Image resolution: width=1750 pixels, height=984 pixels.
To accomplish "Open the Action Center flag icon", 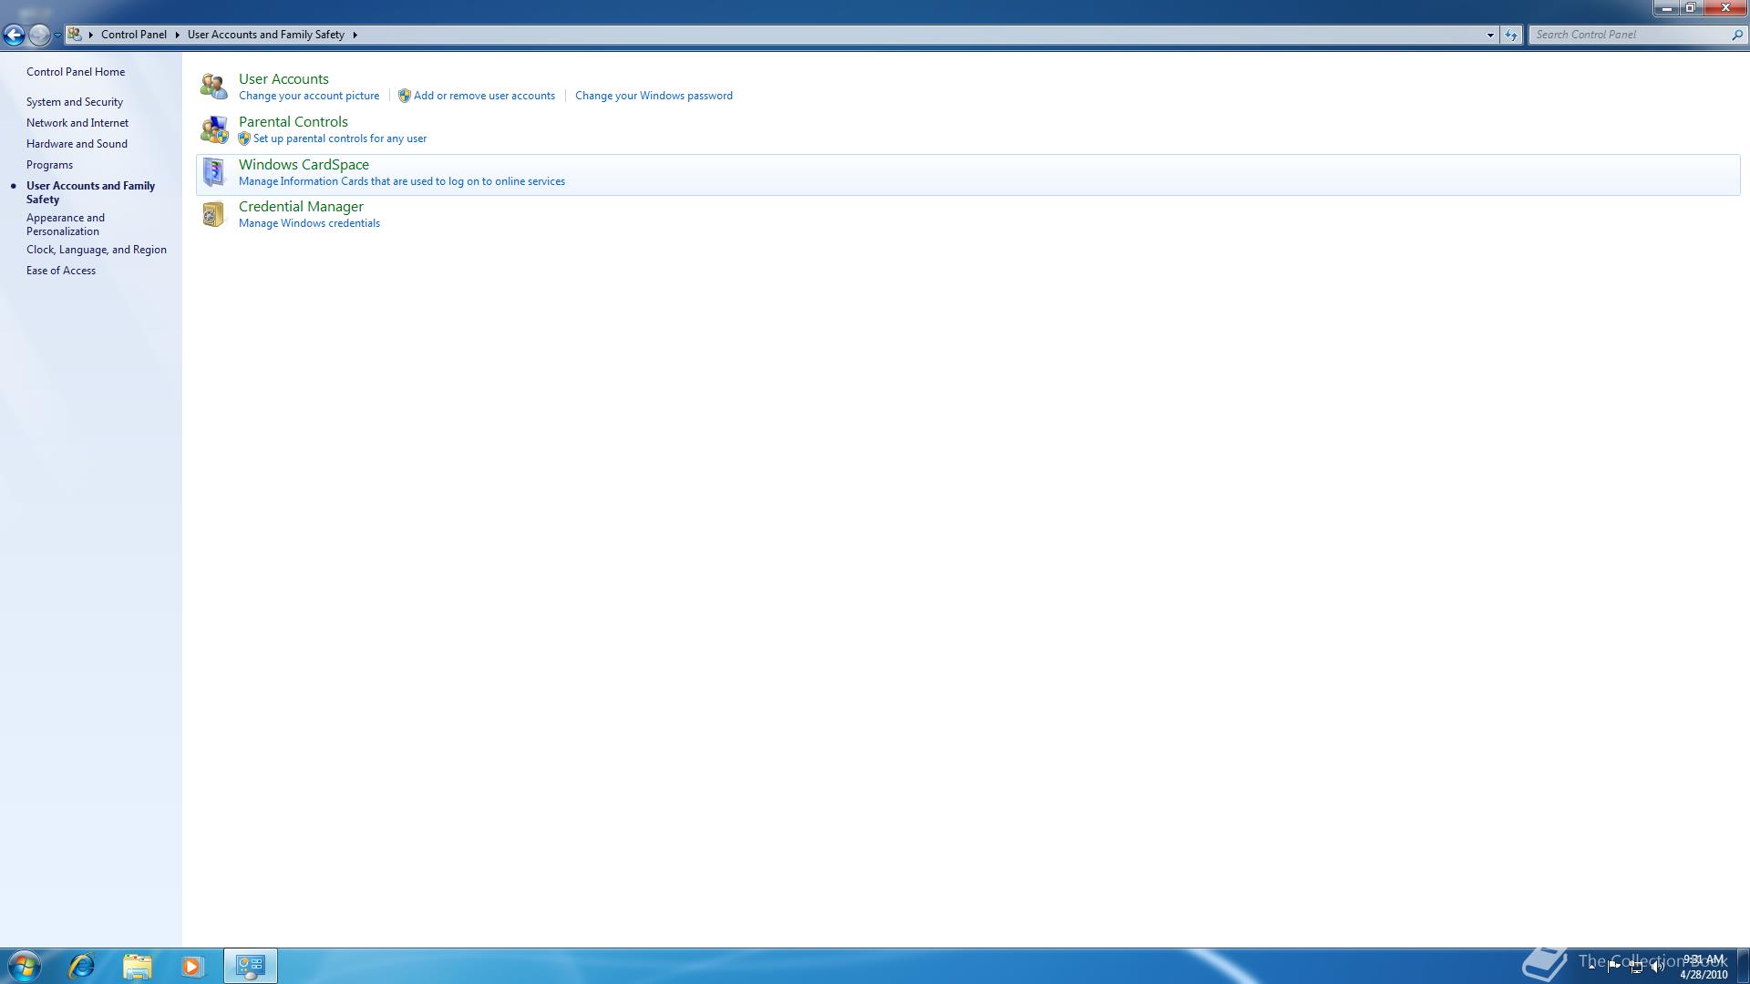I will point(1614,966).
